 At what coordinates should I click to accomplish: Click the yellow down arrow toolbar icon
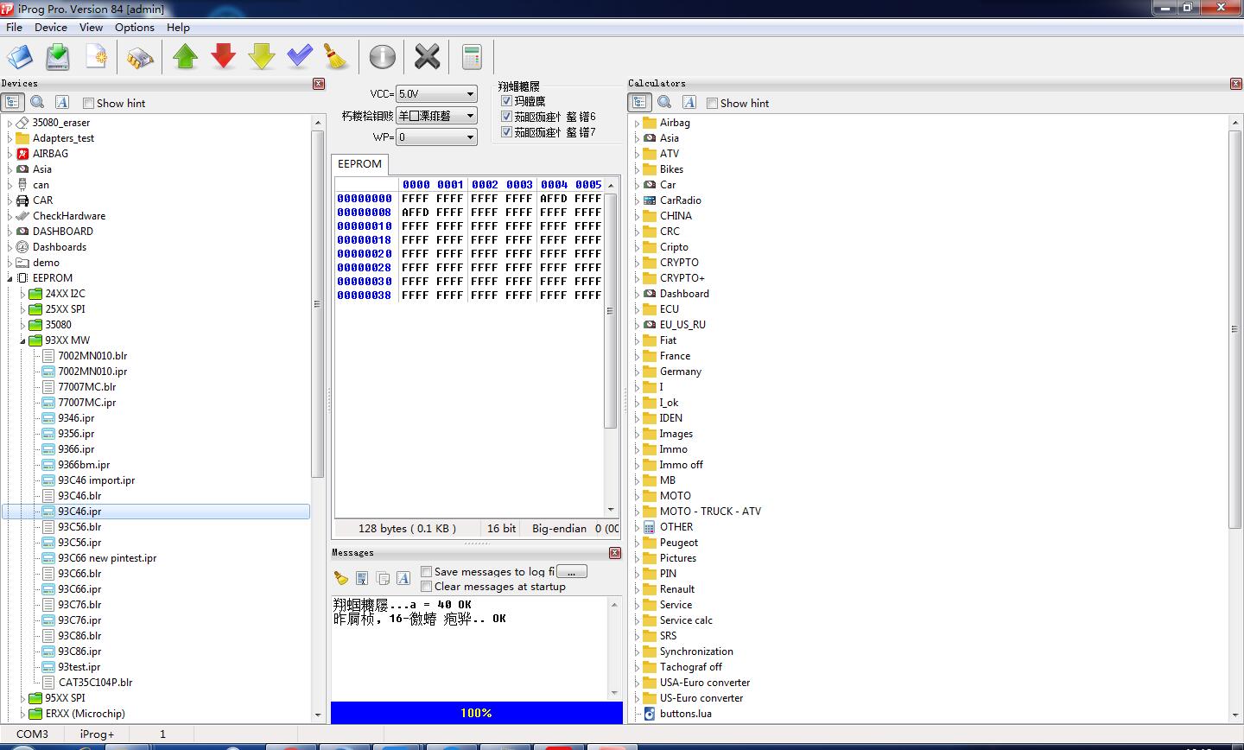pos(262,57)
